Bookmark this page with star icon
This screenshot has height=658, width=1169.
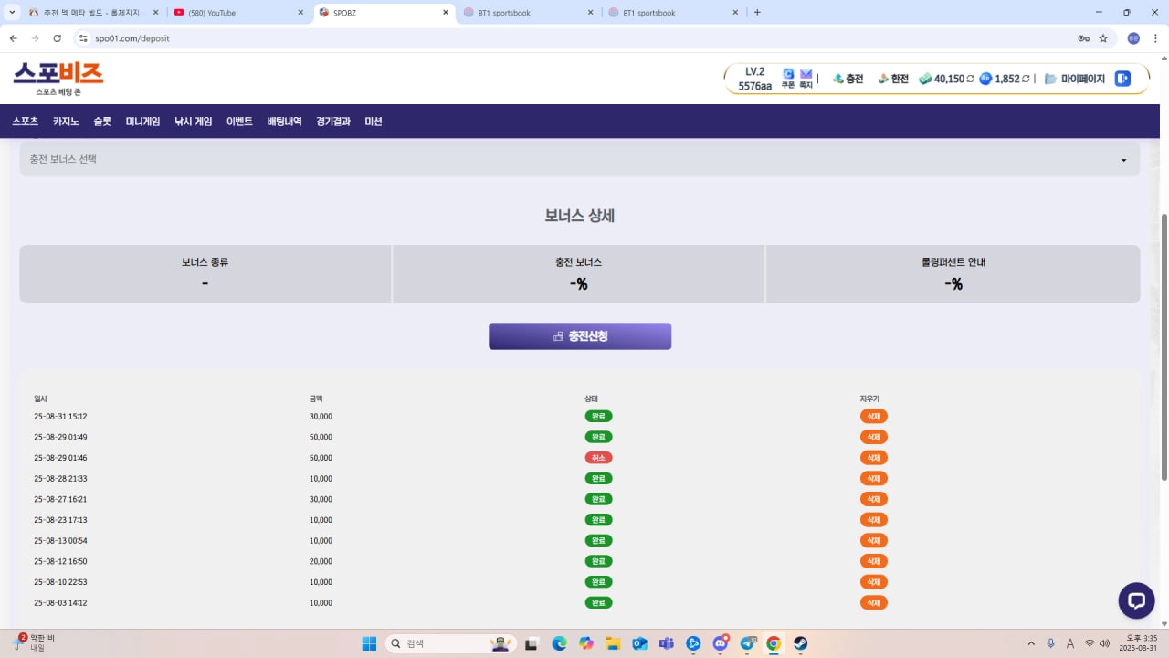coord(1103,38)
